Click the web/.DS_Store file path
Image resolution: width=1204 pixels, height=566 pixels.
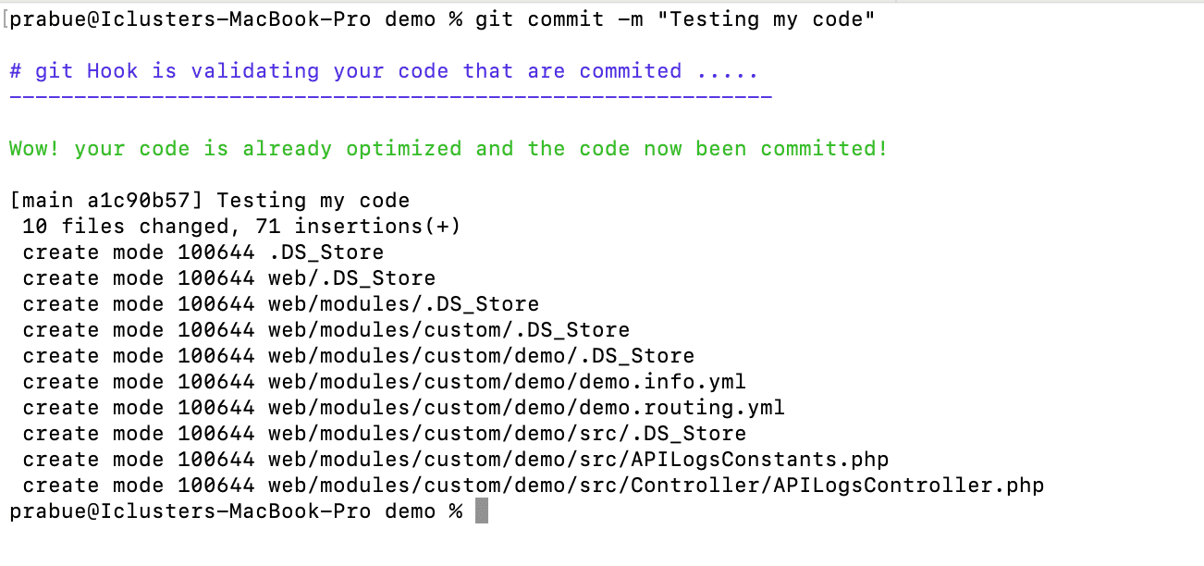[351, 278]
